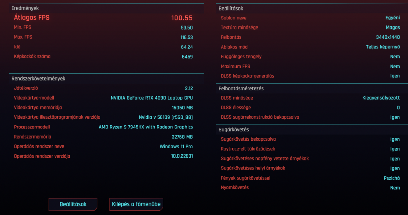Click Kilépés a főmenübe button

coord(136,204)
